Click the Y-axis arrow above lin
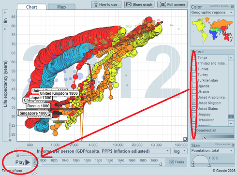The width and height of the screenshot is (237, 175). click(5, 13)
